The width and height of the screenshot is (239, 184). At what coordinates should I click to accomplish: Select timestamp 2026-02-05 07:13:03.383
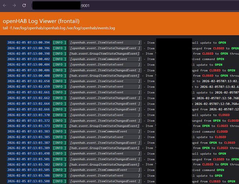click(x=29, y=131)
